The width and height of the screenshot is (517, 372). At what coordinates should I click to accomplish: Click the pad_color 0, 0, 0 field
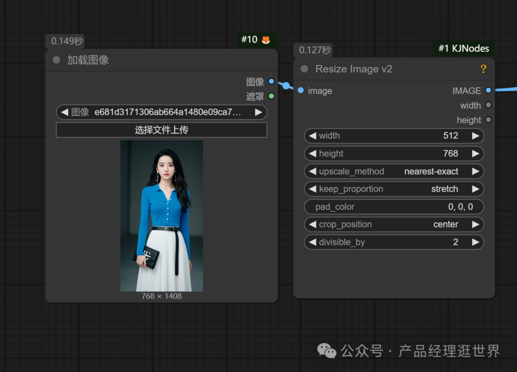point(394,207)
